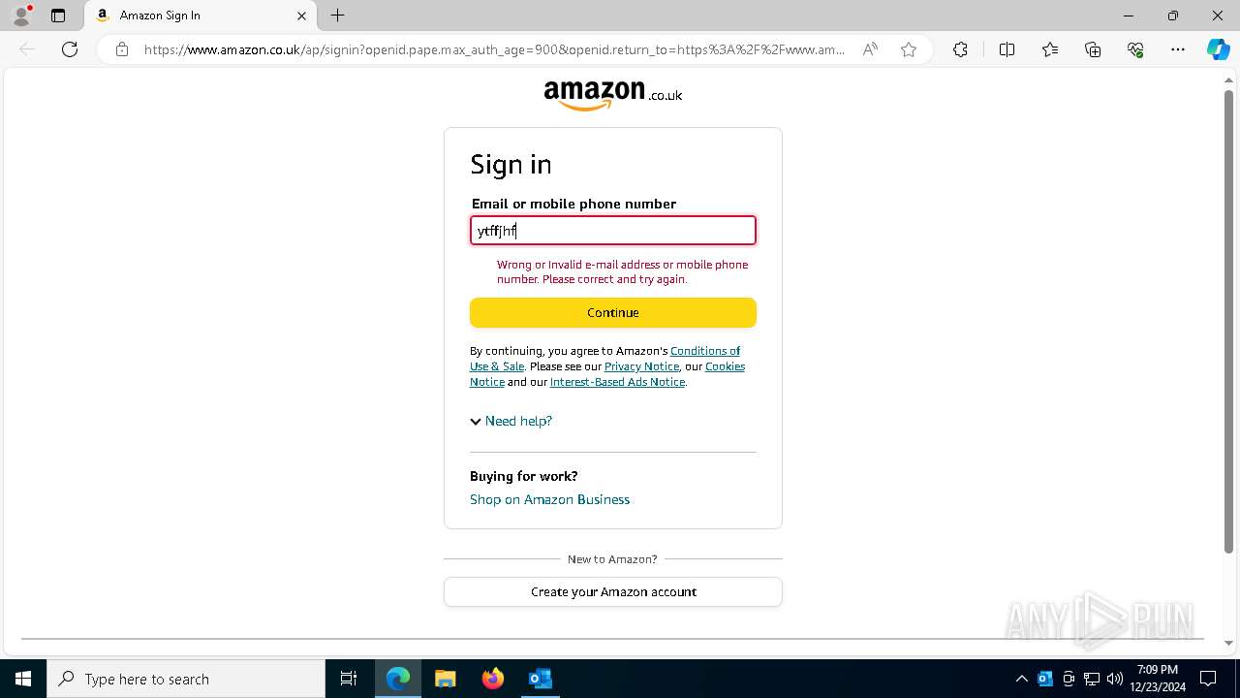Open Settings and more ellipsis menu

pyautogui.click(x=1178, y=49)
